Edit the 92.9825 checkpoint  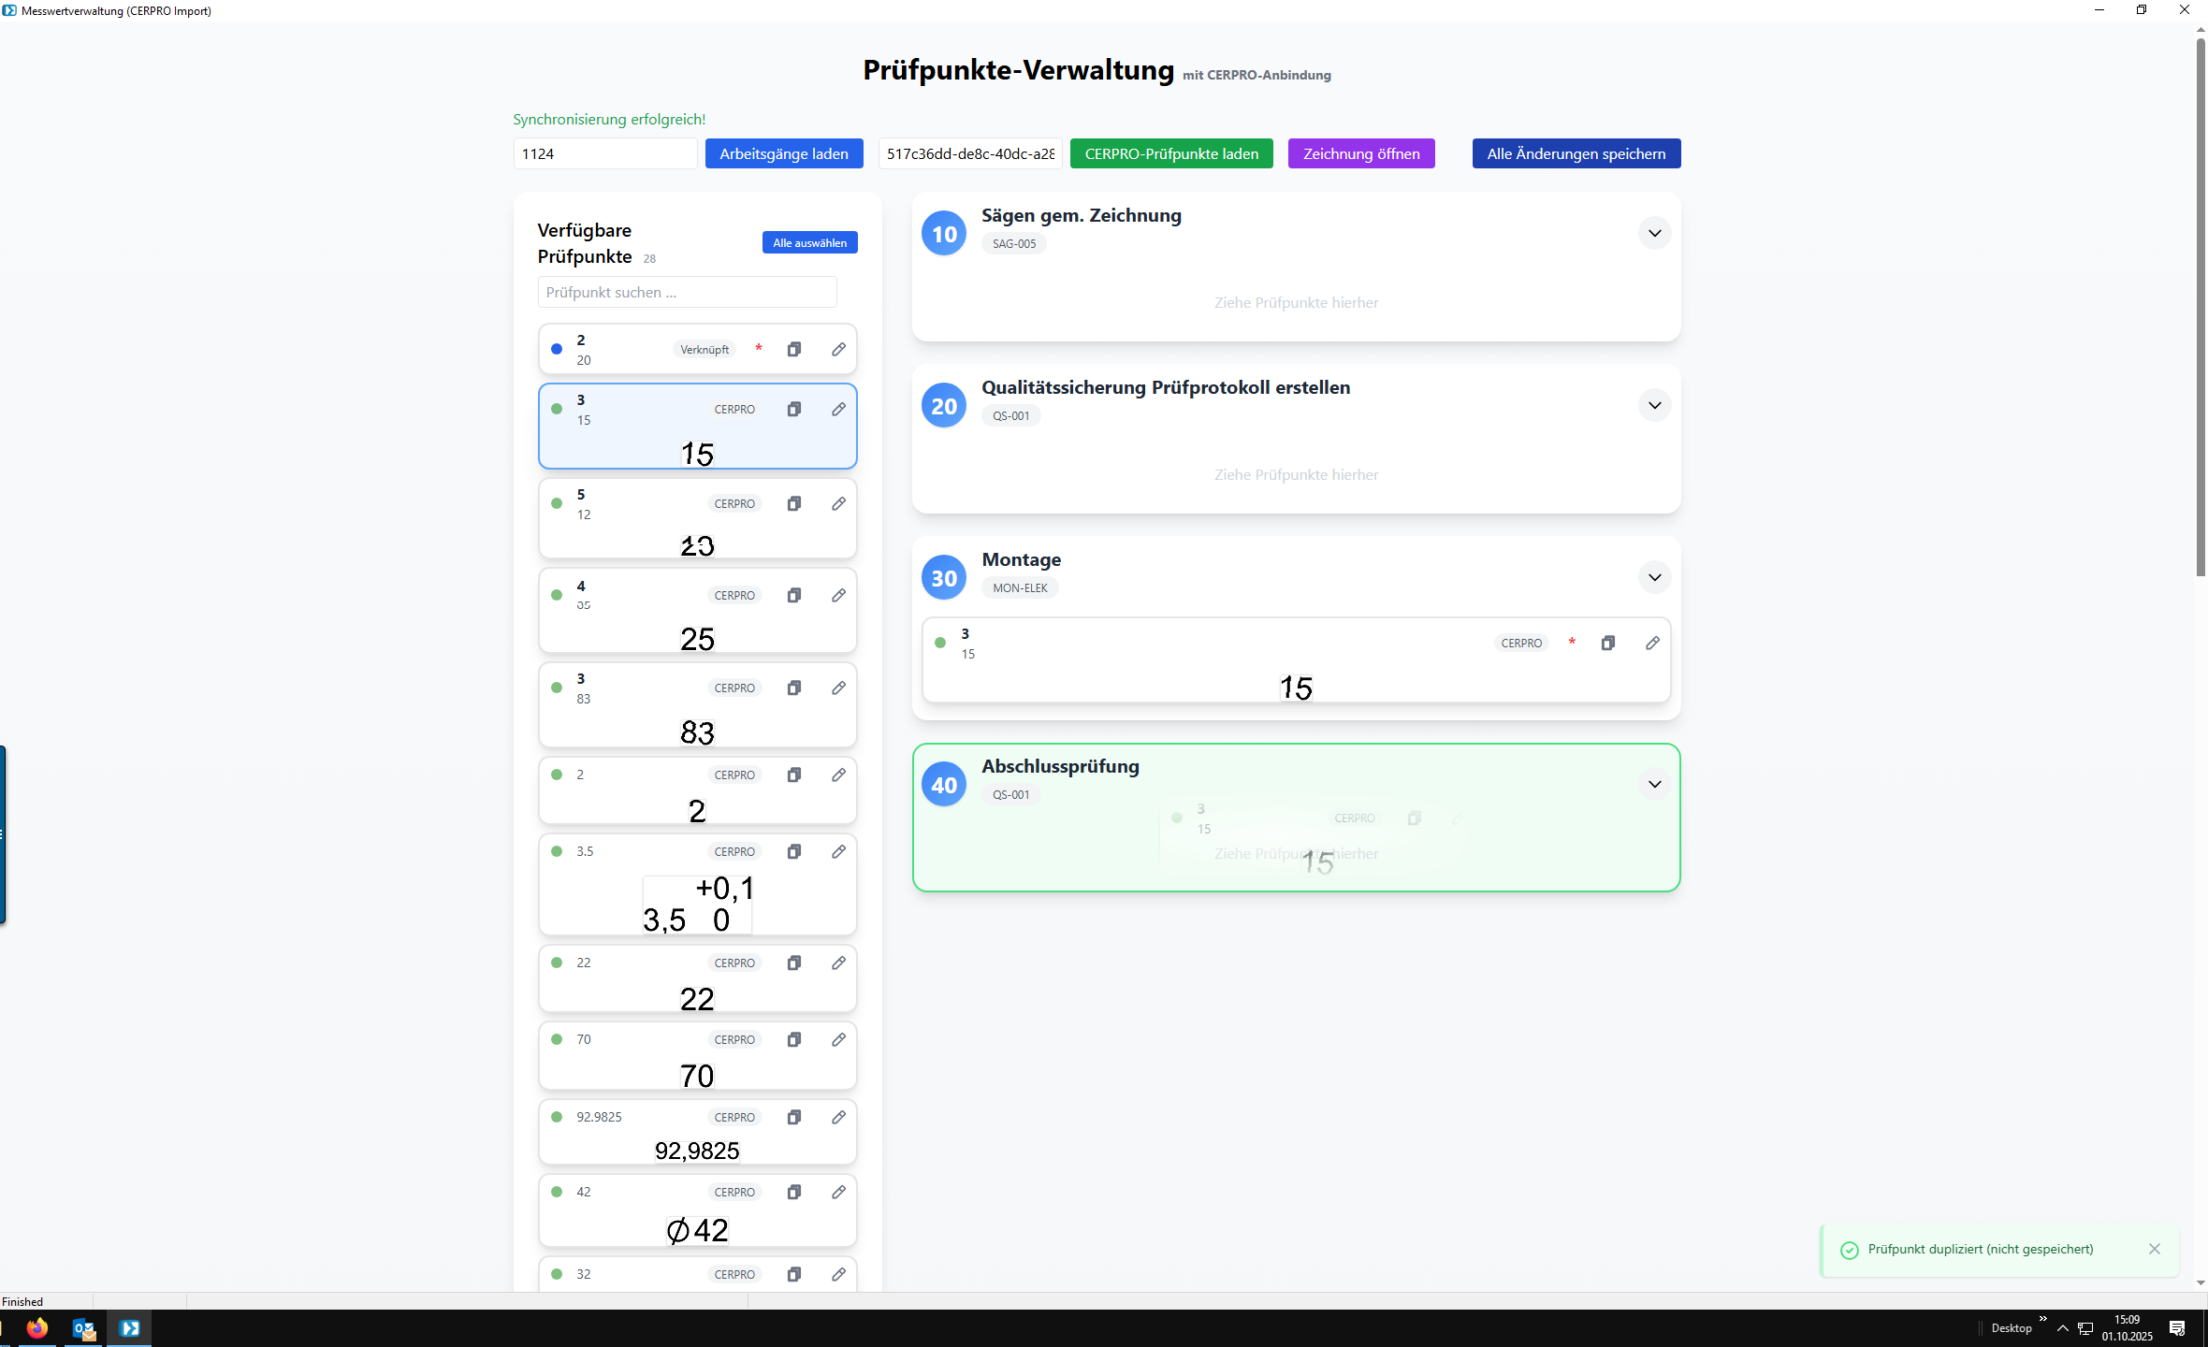838,1117
